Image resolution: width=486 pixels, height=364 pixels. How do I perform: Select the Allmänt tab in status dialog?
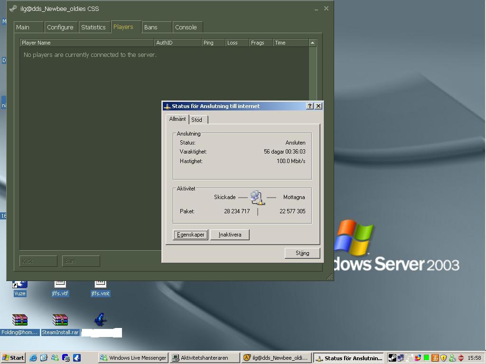pos(178,119)
